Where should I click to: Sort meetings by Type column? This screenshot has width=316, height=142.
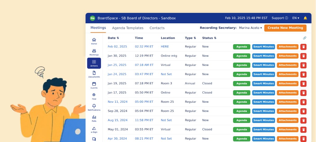pyautogui.click(x=190, y=38)
